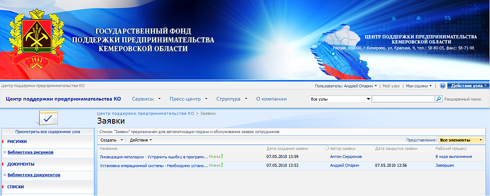
Task: Open the Мои ссылки dropdown
Action: tap(419, 86)
